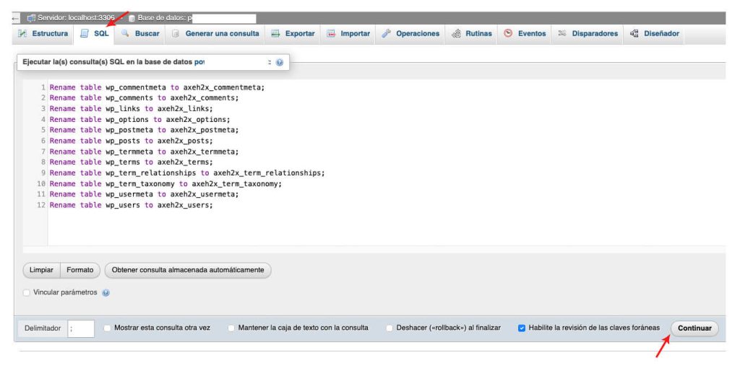Click the Diseñador icon
740x366 pixels.
coord(634,34)
